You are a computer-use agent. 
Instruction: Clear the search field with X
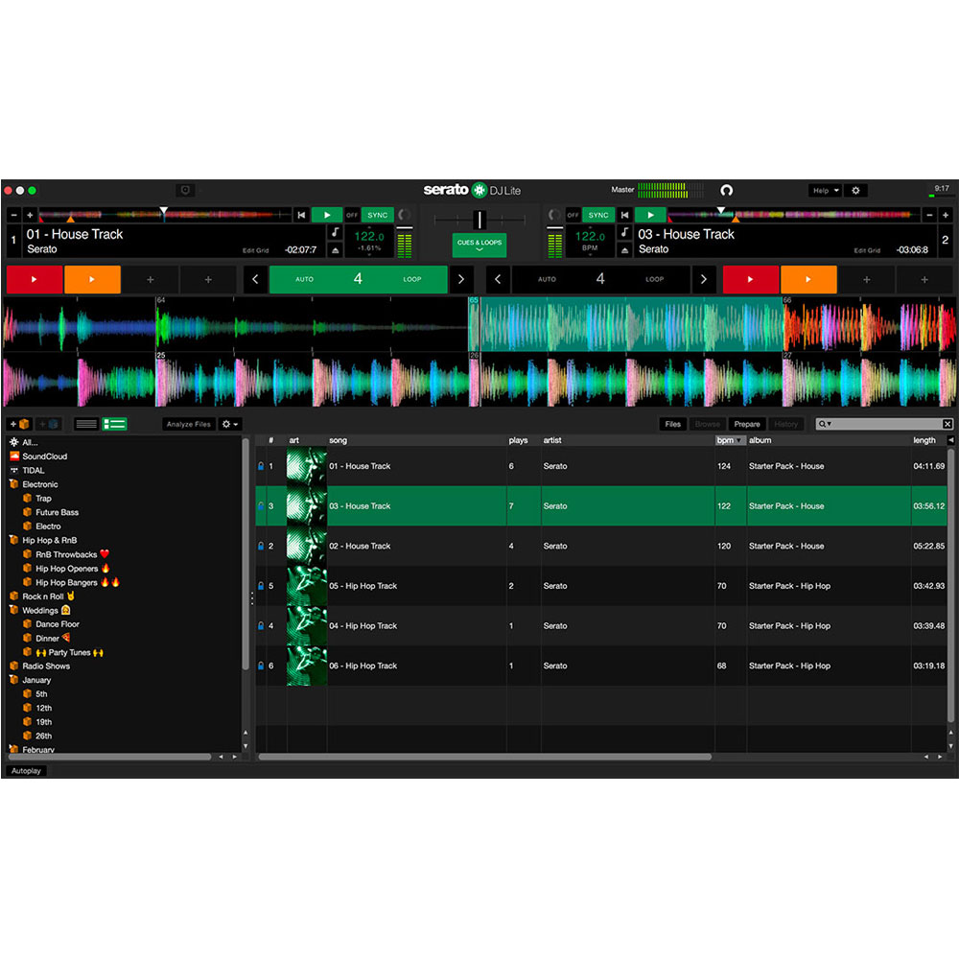[947, 424]
